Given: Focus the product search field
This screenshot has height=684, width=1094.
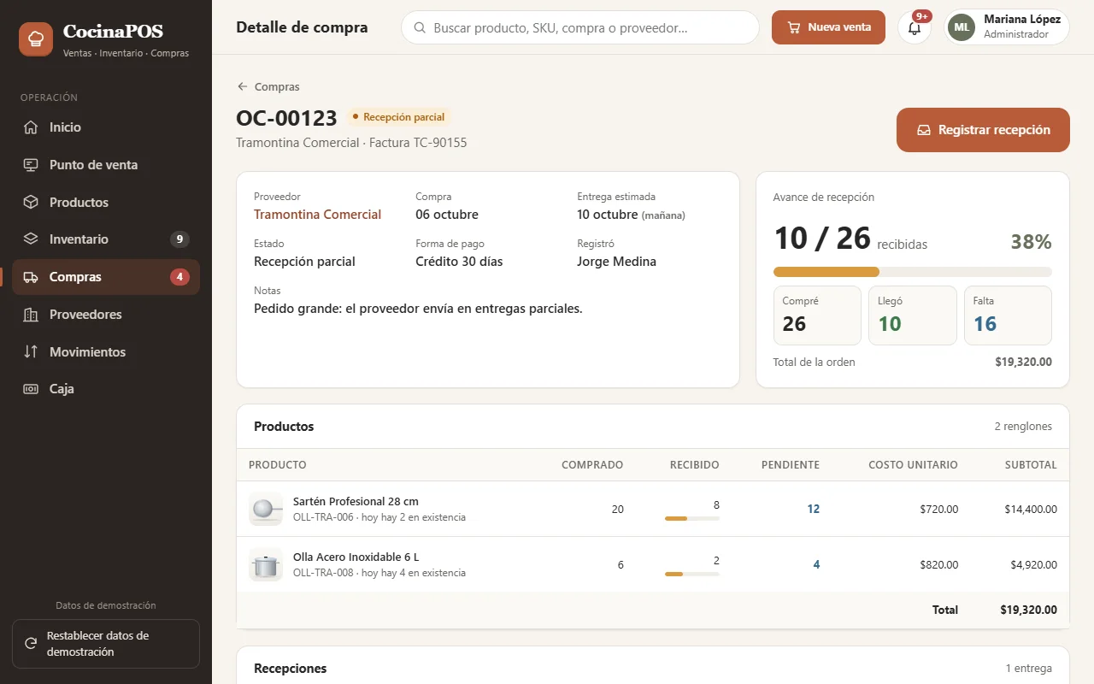Looking at the screenshot, I should click(x=580, y=27).
